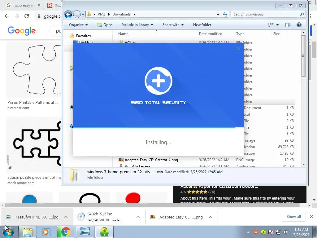Click Show all downloads button
317x238 pixels.
pos(293,217)
